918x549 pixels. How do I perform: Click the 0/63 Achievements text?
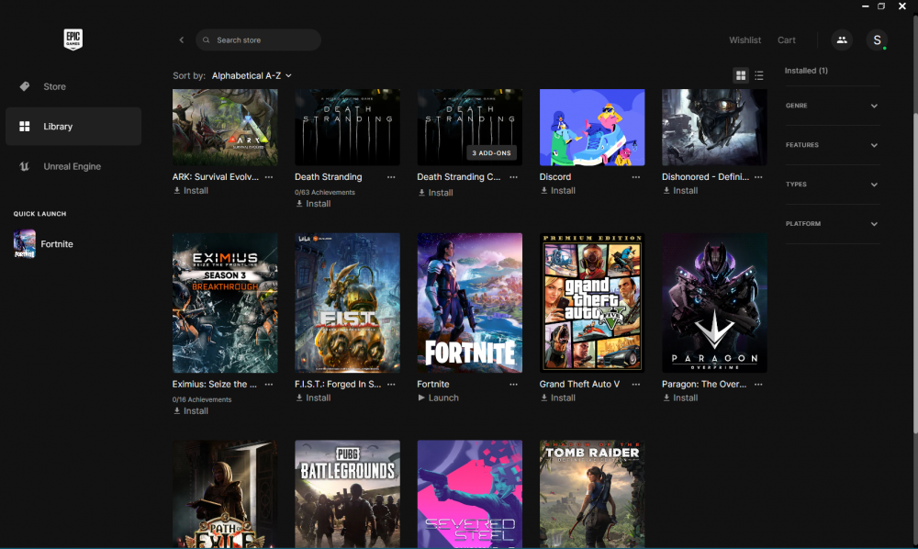[x=325, y=192]
